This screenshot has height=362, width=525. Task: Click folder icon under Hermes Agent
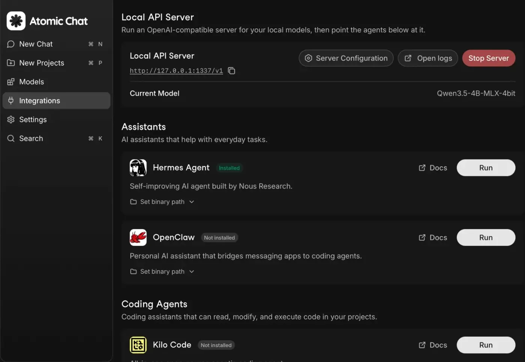pos(133,202)
